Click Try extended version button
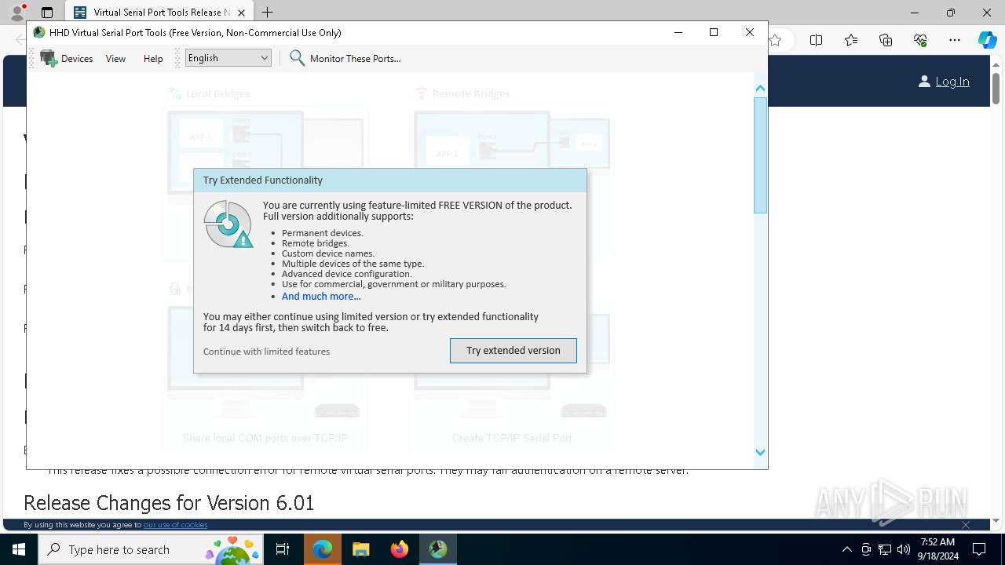1005x565 pixels. tap(513, 351)
